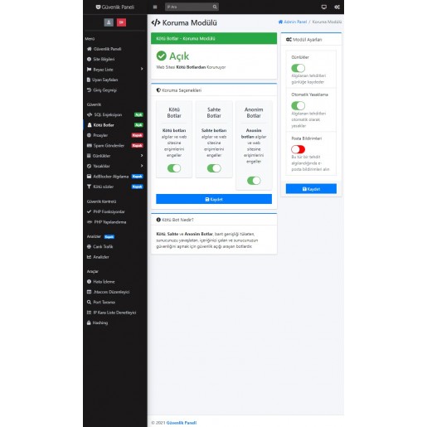Viewport: 427px width, 427px height.
Task: Toggle the sidebar hamburger menu icon
Action: click(155, 7)
